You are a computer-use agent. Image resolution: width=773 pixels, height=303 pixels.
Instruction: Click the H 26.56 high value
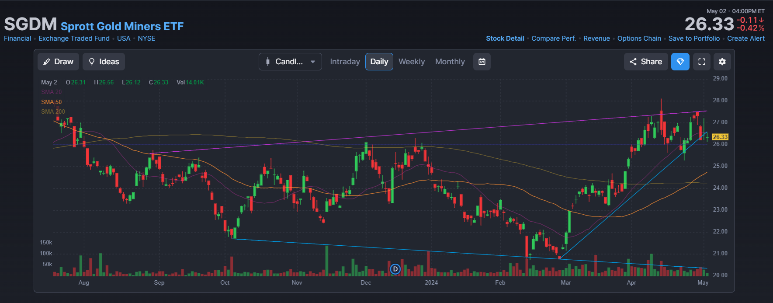(x=104, y=82)
